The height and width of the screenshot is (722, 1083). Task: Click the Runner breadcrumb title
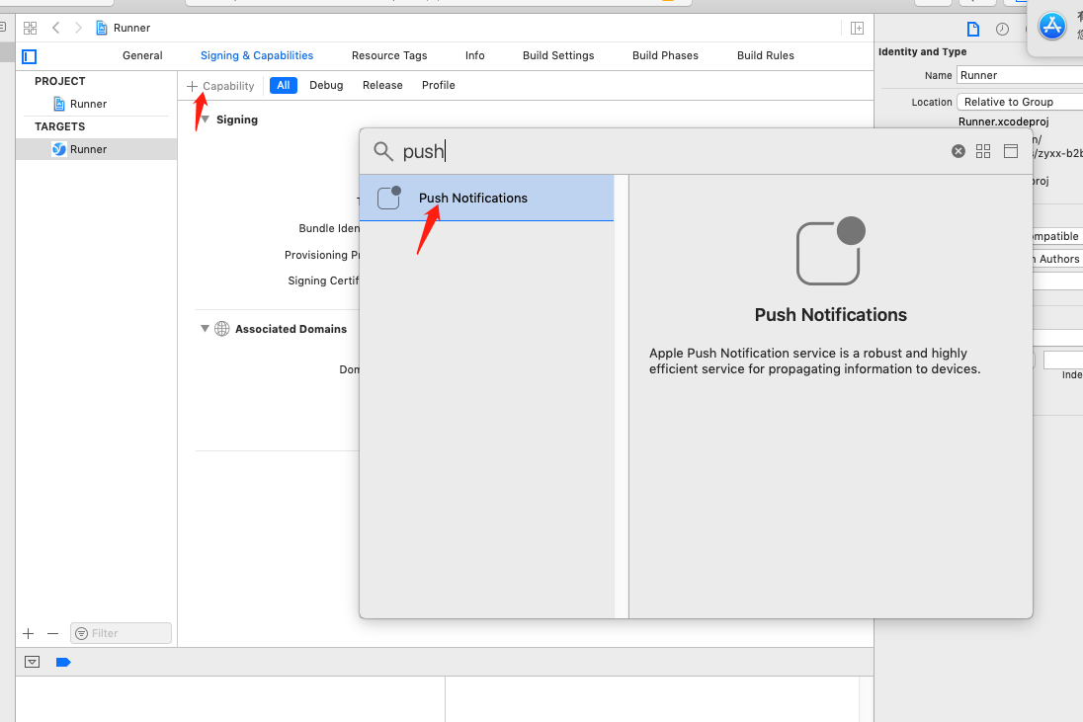point(132,28)
